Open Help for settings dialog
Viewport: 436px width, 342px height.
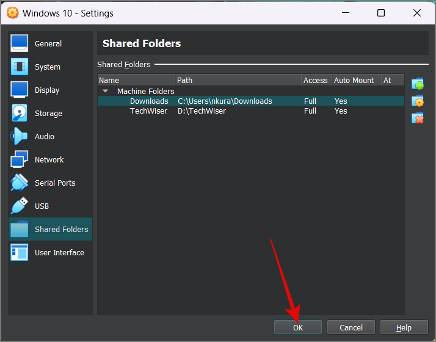tap(404, 327)
